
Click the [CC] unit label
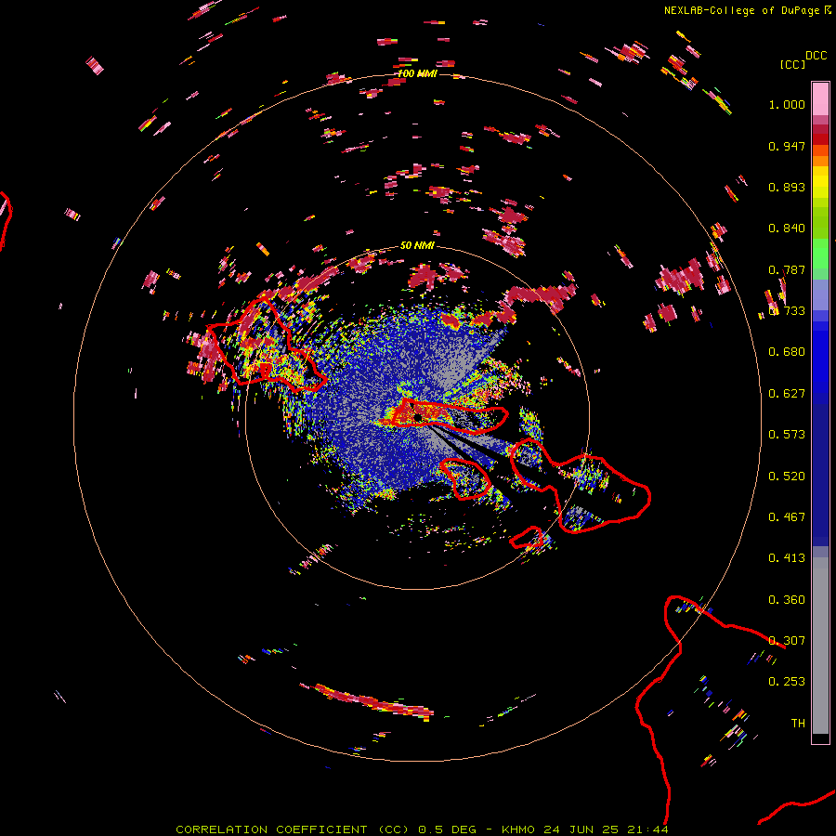coord(792,64)
